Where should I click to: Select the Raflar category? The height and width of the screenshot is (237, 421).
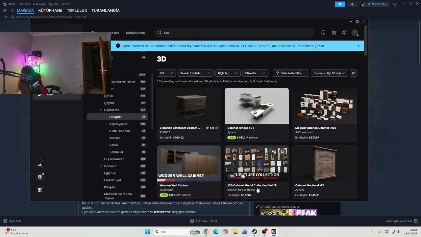point(114,145)
